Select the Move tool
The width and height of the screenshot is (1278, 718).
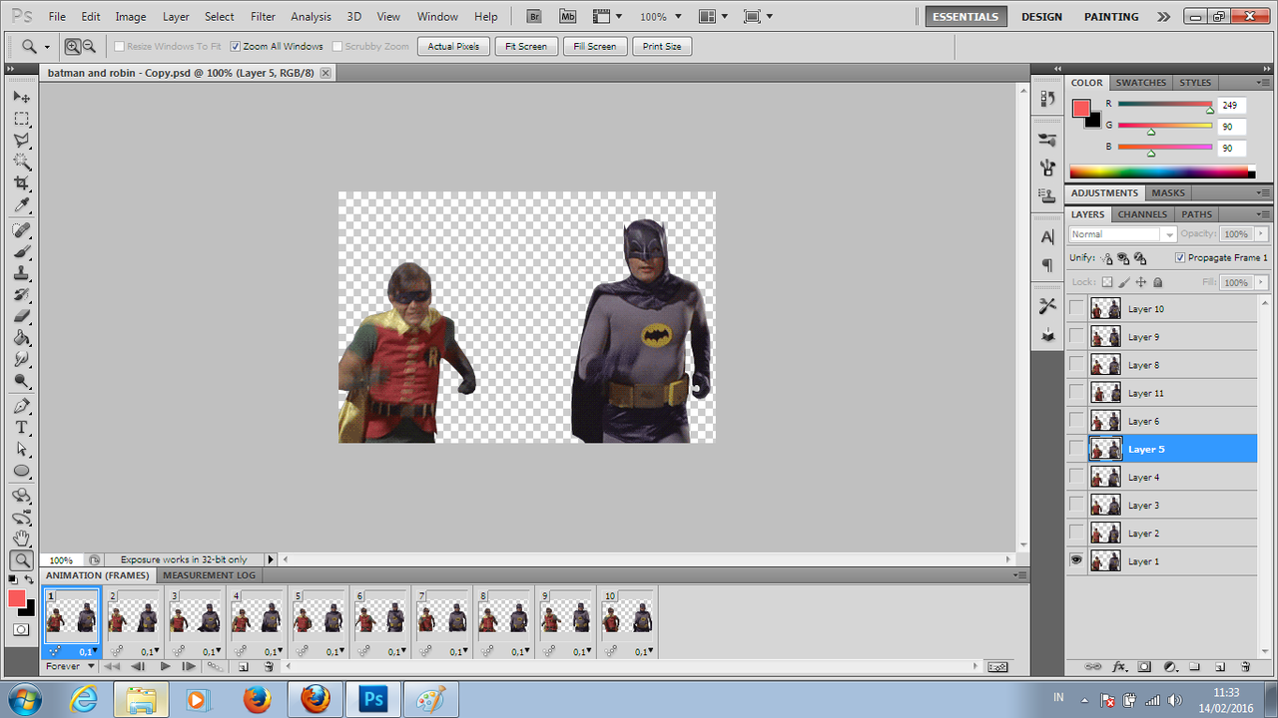(21, 97)
